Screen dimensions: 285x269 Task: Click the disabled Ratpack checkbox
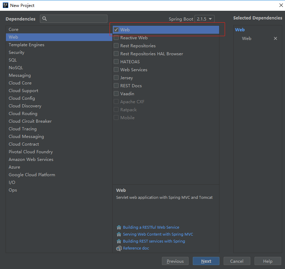(x=116, y=109)
